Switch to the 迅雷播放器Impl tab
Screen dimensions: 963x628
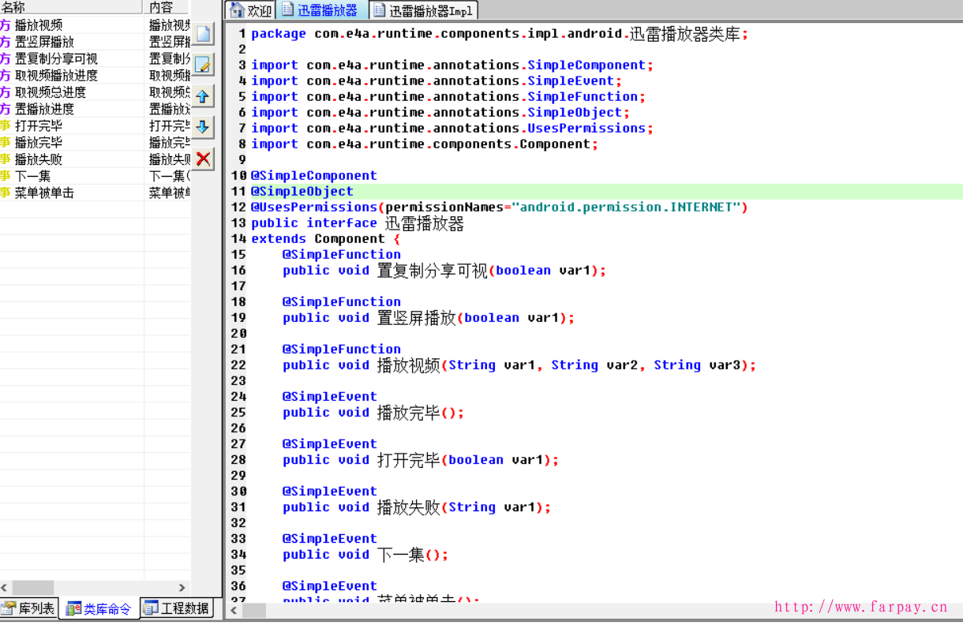(423, 10)
